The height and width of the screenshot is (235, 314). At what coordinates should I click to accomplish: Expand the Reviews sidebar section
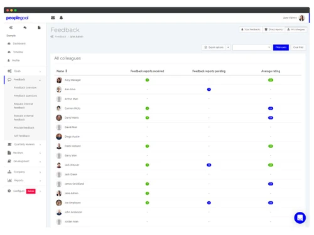pyautogui.click(x=40, y=153)
